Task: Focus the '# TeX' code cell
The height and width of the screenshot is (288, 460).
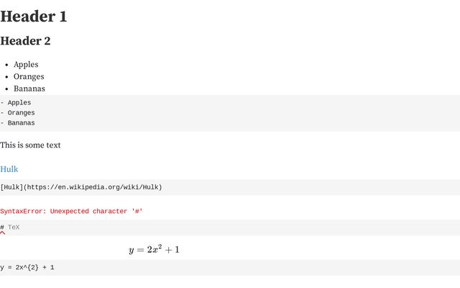Action: [x=230, y=228]
